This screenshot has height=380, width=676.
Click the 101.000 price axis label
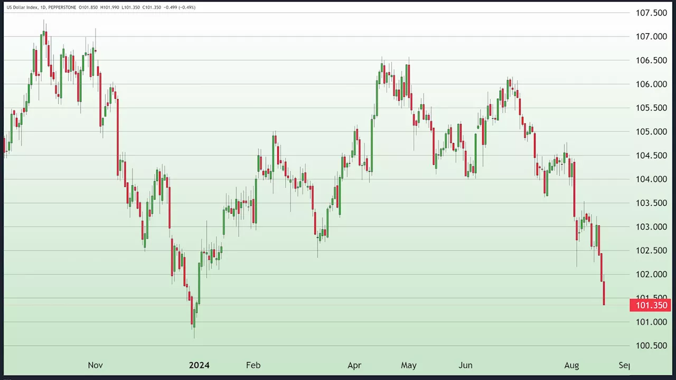tap(651, 321)
